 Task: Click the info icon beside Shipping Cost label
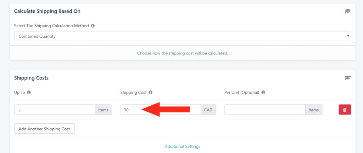[150, 92]
